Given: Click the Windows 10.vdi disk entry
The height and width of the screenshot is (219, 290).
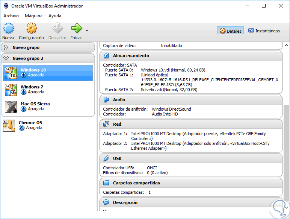Looking at the screenshot, I should (173, 70).
